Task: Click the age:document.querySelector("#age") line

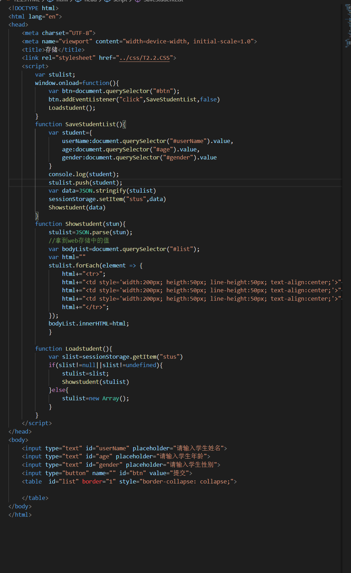Action: click(131, 149)
